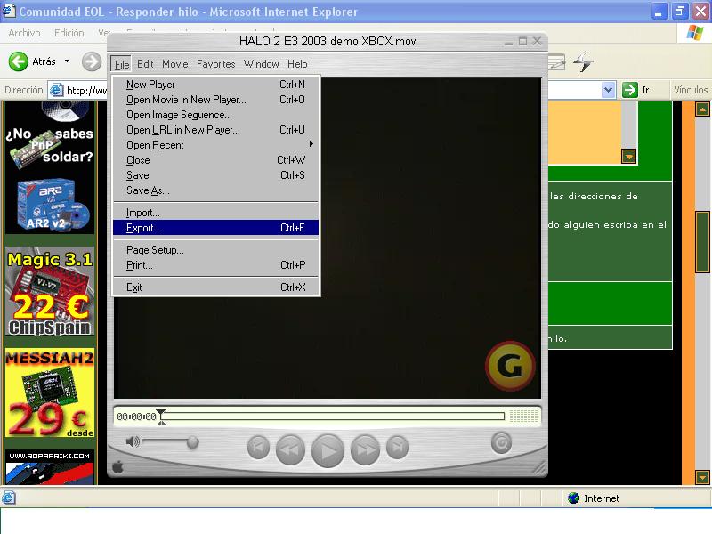Click the QuickTime rewind button
This screenshot has height=534, width=712.
click(x=290, y=449)
